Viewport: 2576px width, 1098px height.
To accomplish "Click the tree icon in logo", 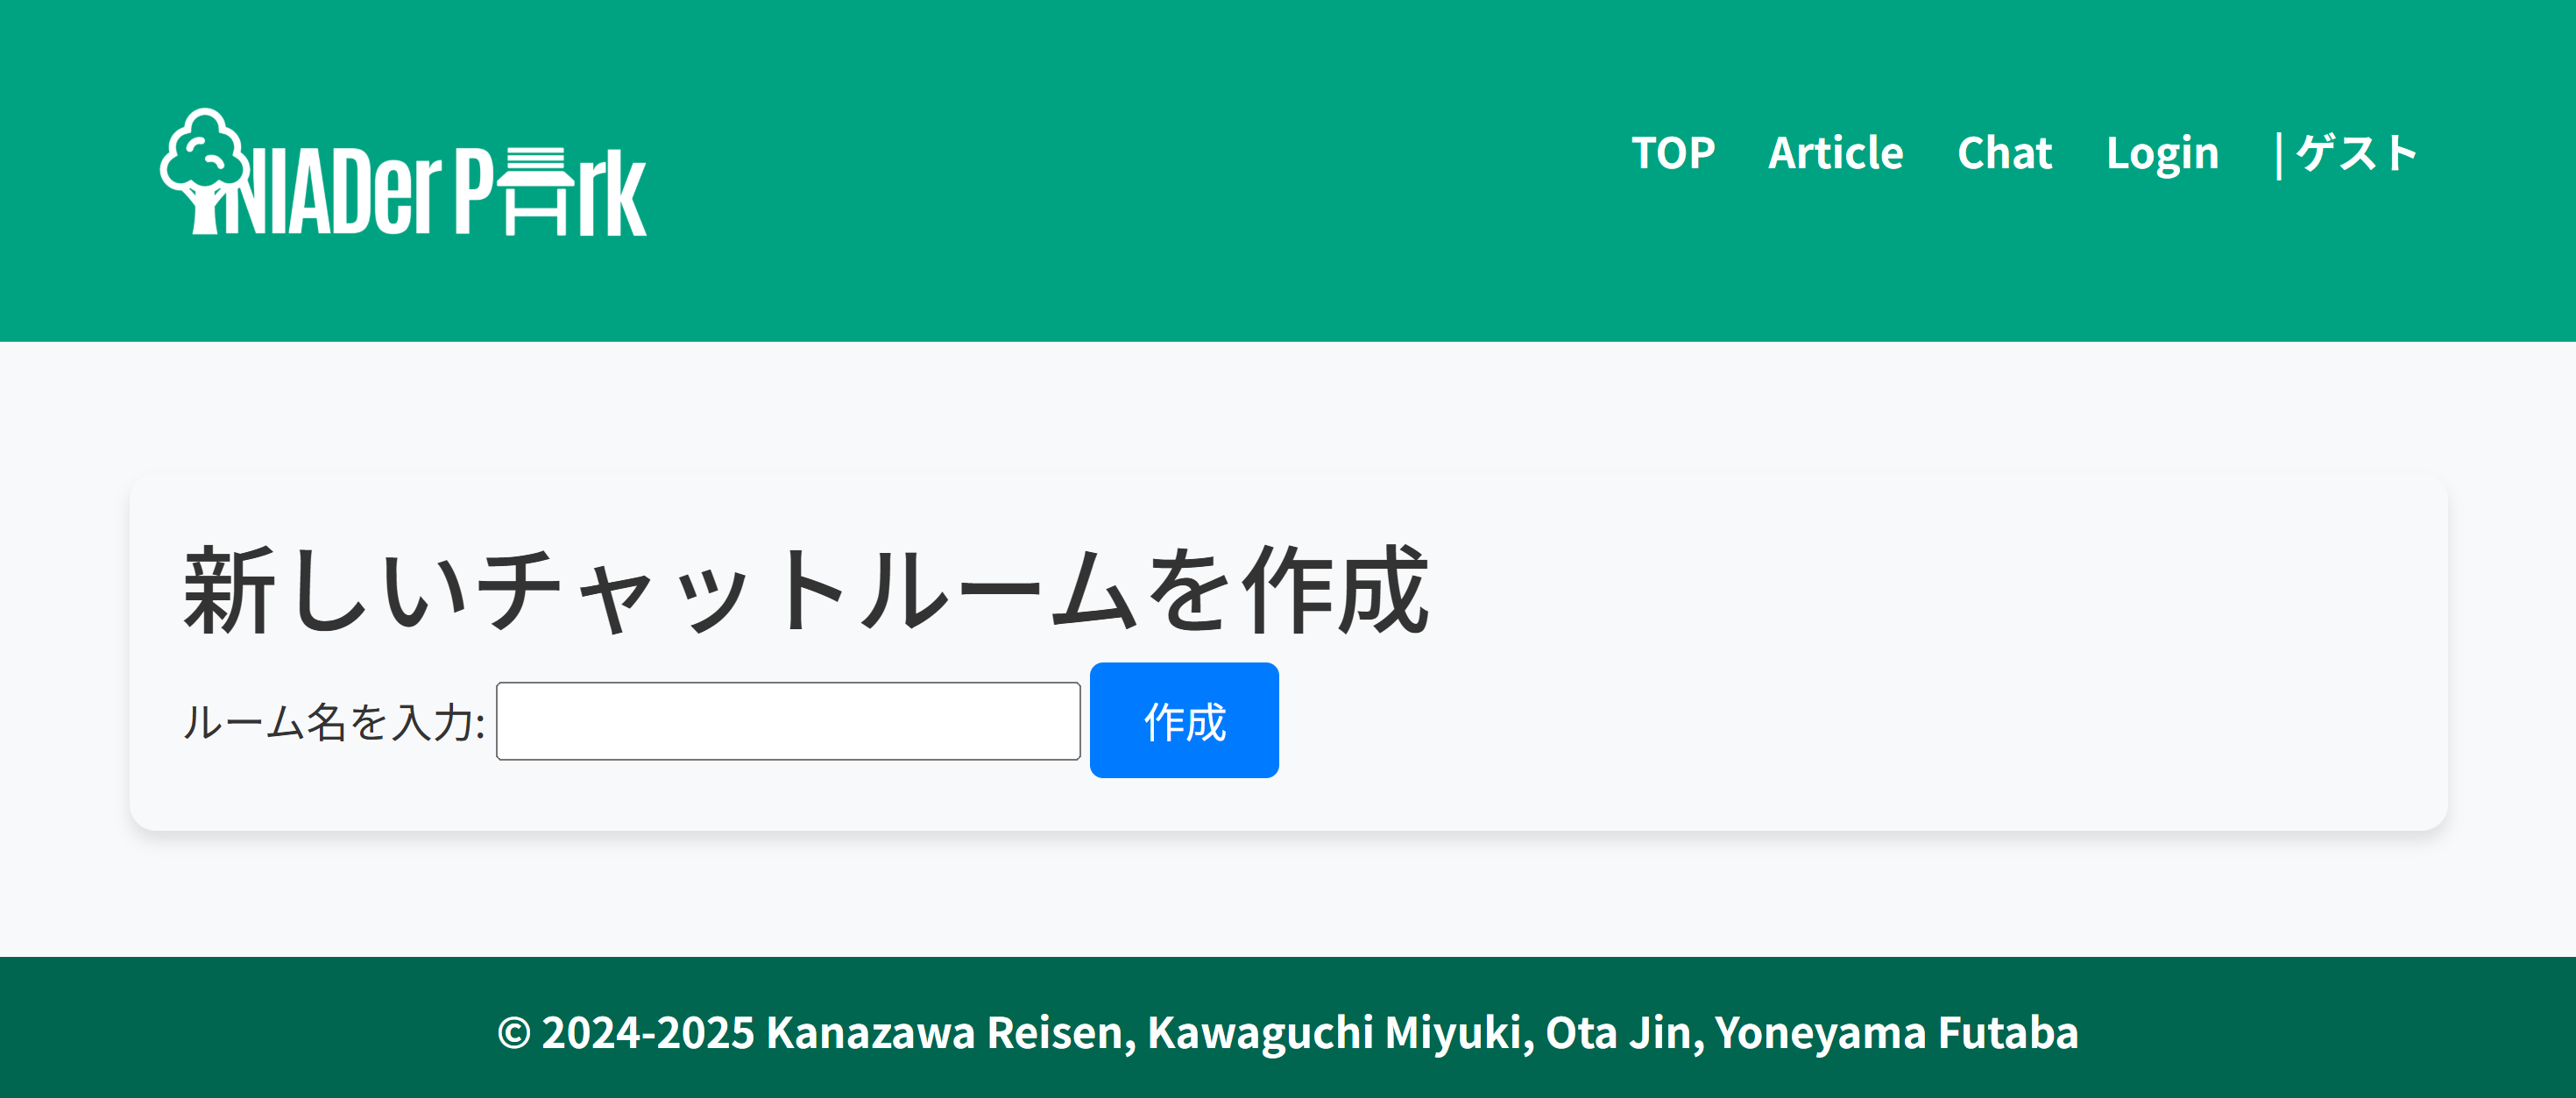I will pos(205,170).
